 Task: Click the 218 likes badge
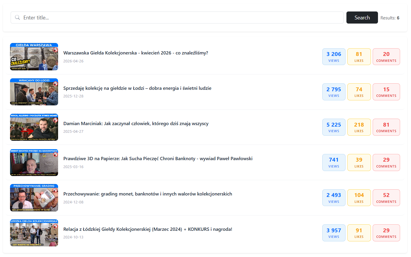pyautogui.click(x=359, y=127)
